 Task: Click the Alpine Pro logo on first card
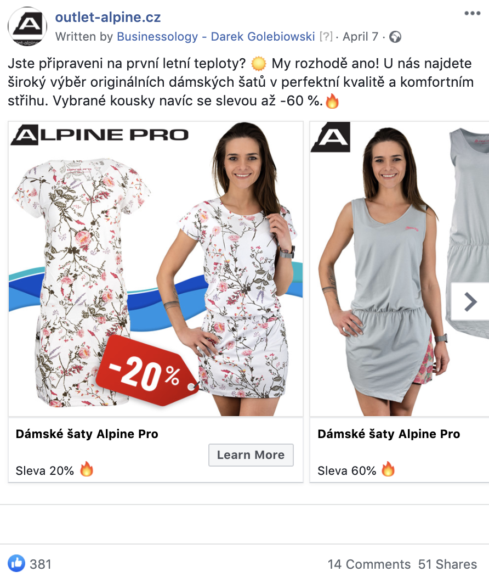tap(100, 134)
